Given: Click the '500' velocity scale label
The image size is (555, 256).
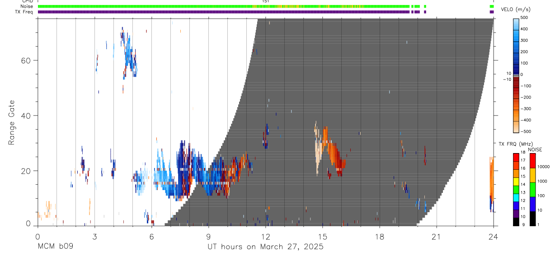Looking at the screenshot, I should pos(525,18).
